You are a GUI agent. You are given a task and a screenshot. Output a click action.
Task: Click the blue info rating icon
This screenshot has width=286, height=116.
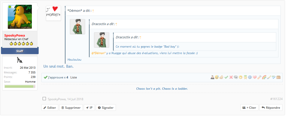pos(250,77)
